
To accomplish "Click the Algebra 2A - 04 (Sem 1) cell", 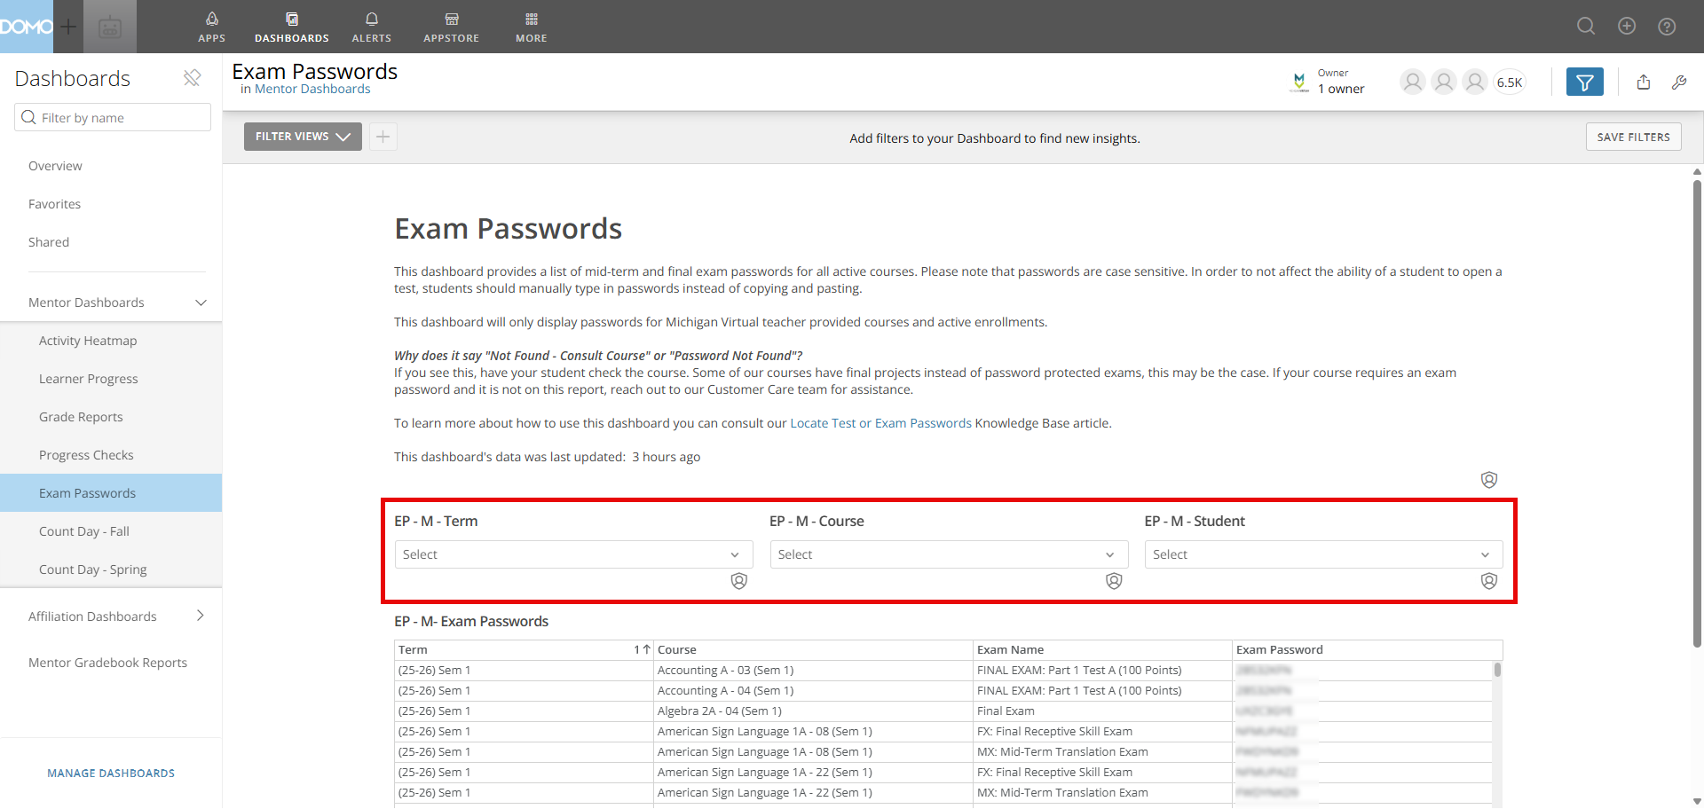I will point(813,711).
